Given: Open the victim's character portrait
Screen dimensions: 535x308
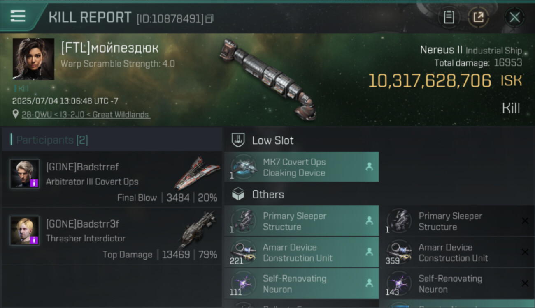Looking at the screenshot, I should [33, 59].
